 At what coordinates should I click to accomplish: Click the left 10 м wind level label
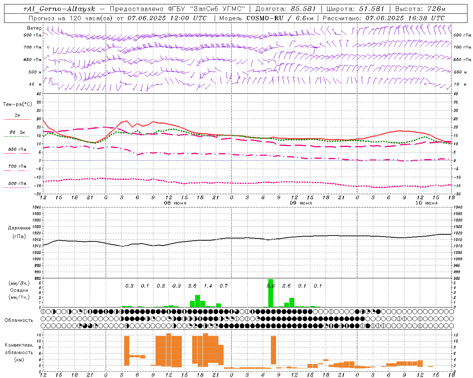point(35,84)
